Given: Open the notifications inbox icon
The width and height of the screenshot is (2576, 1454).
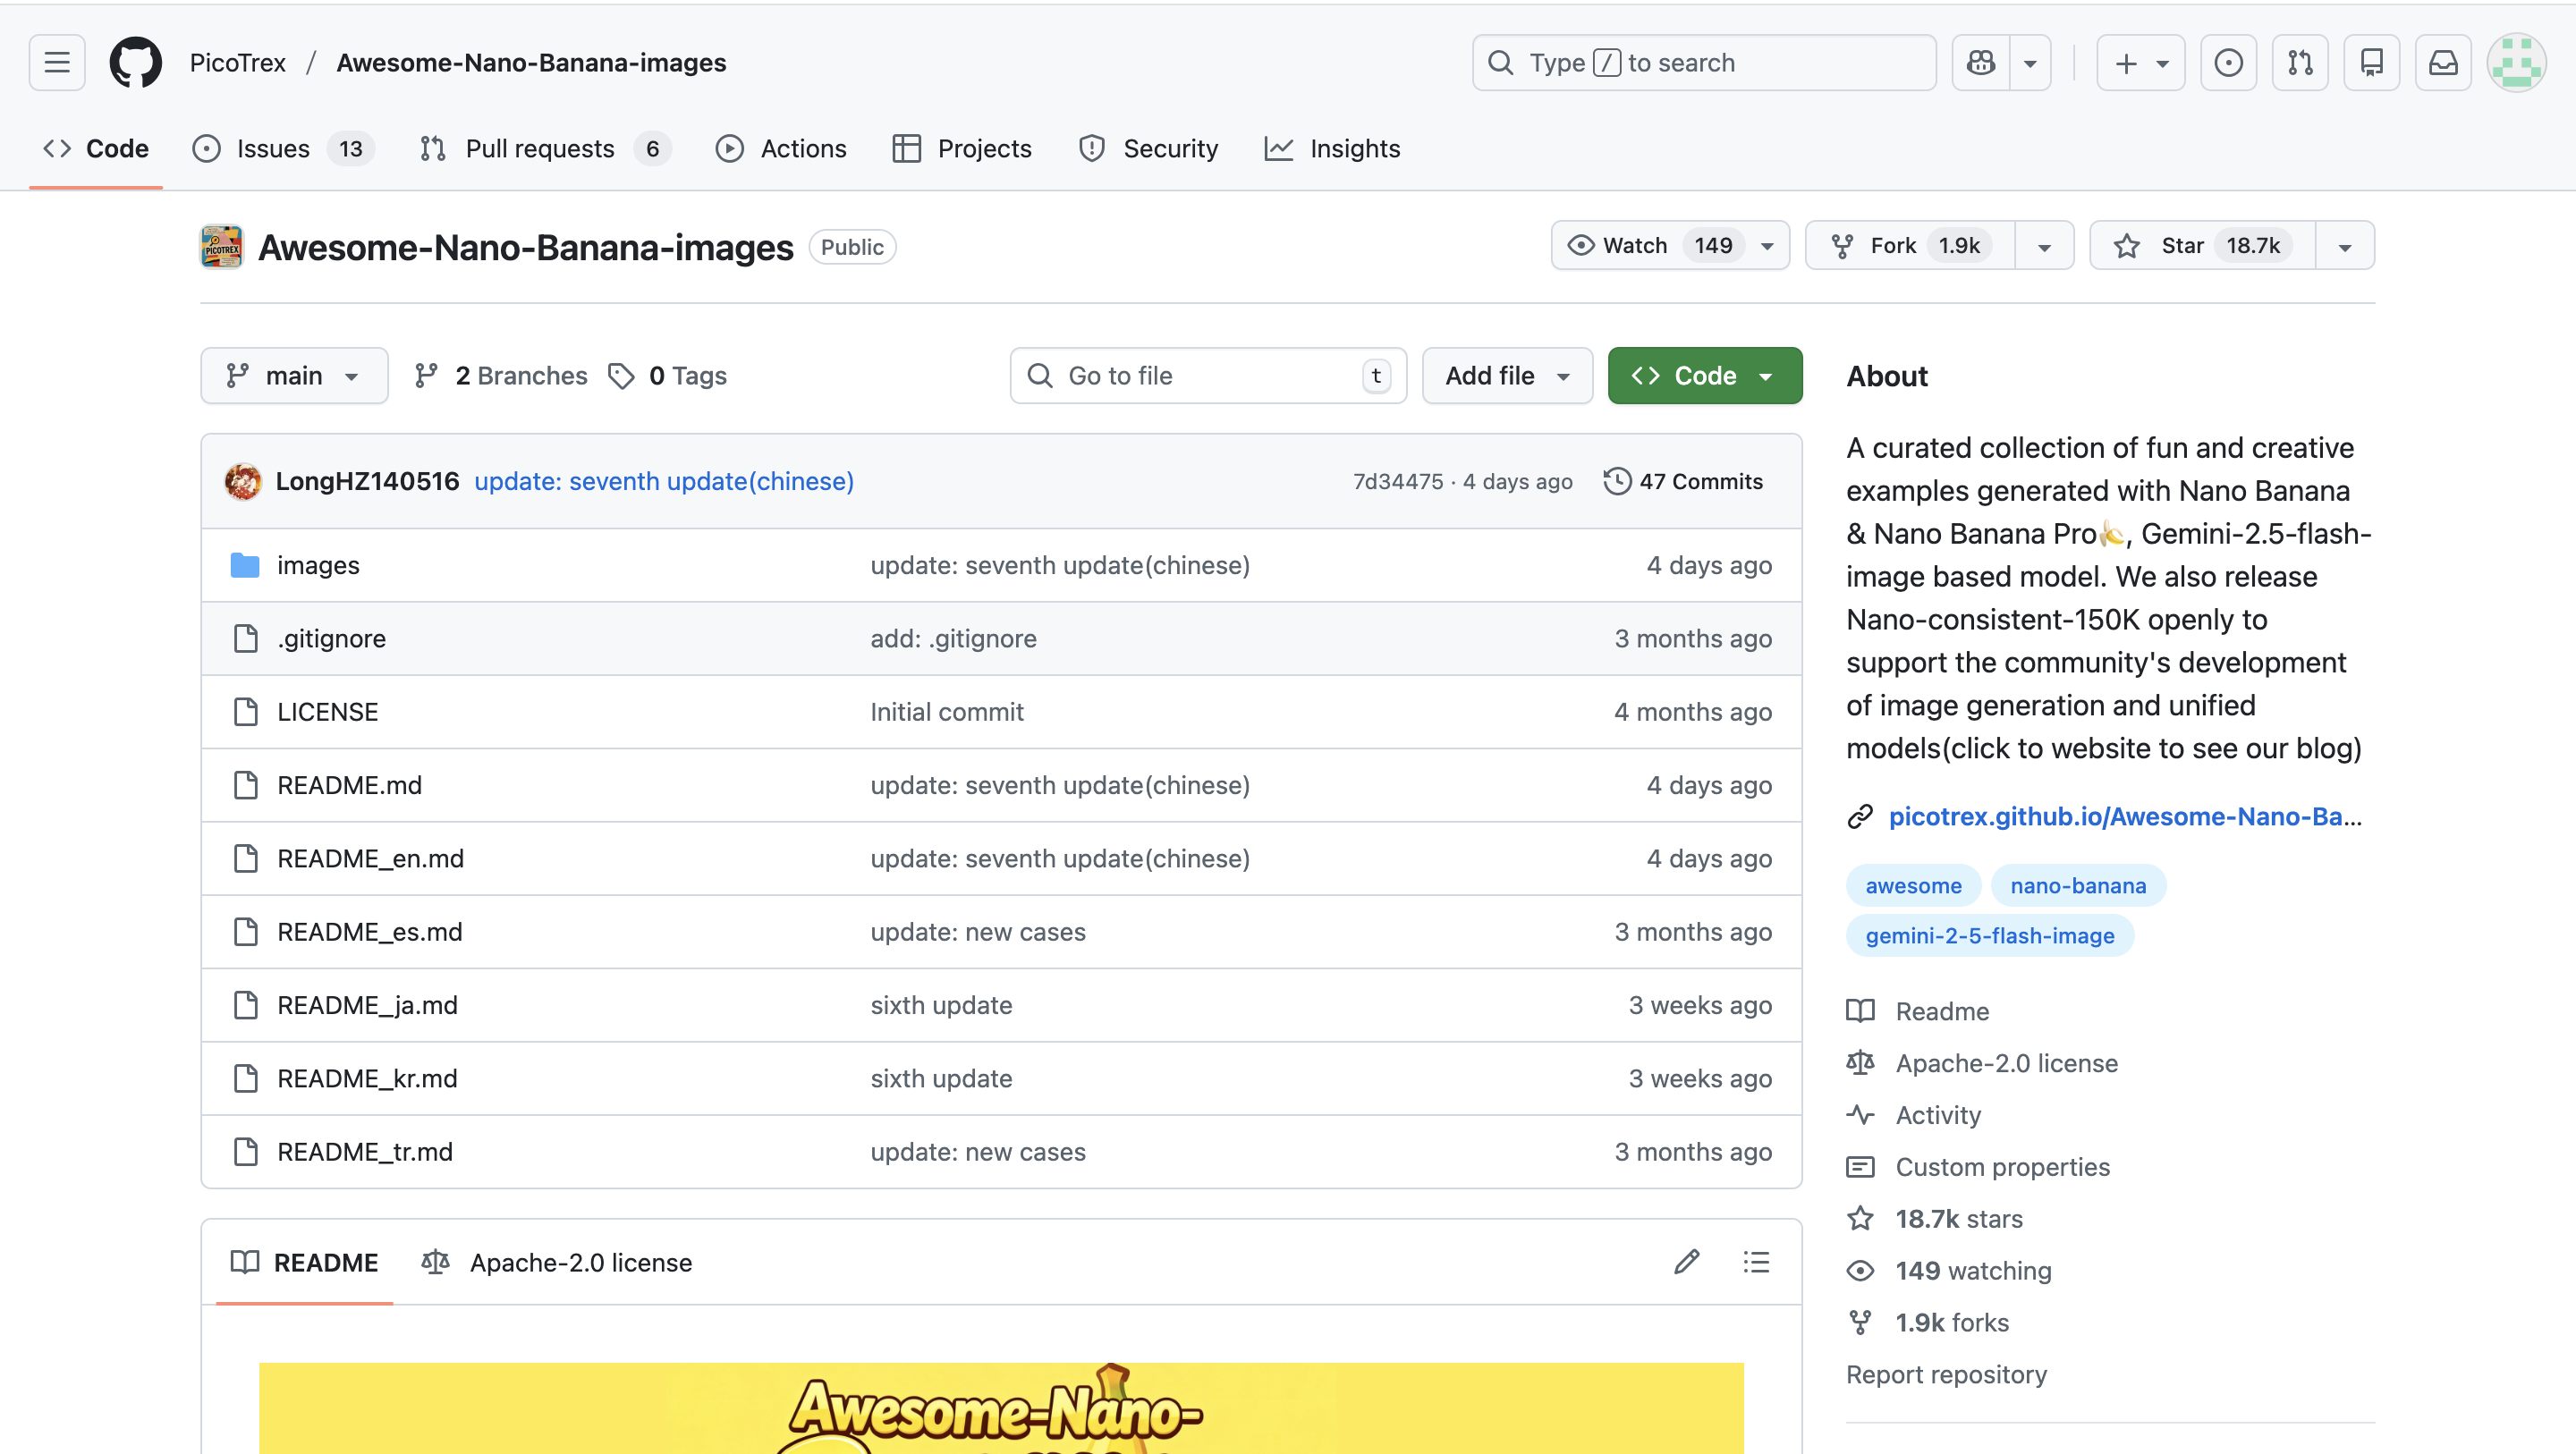Looking at the screenshot, I should pos(2443,63).
